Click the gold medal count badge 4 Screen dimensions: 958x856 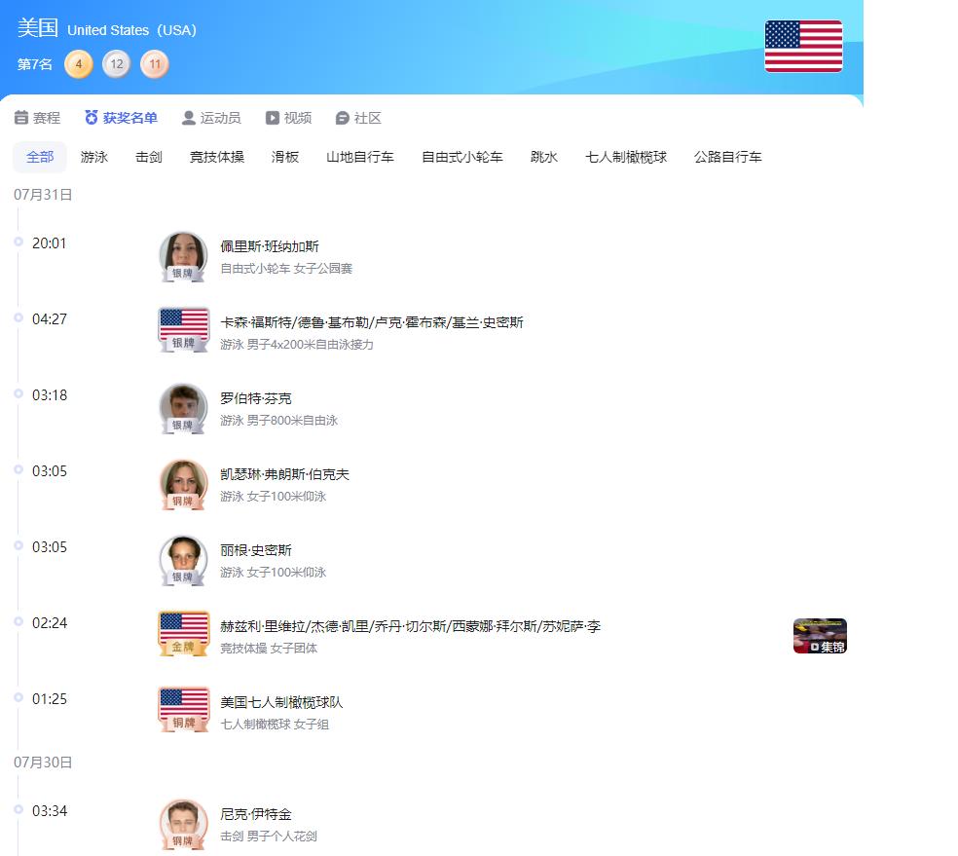coord(79,64)
